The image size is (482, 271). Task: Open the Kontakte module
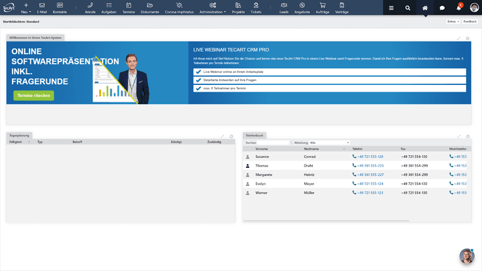click(60, 8)
